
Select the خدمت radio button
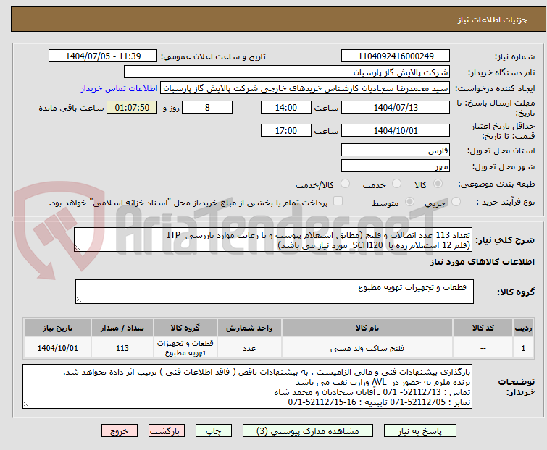tap(396, 184)
